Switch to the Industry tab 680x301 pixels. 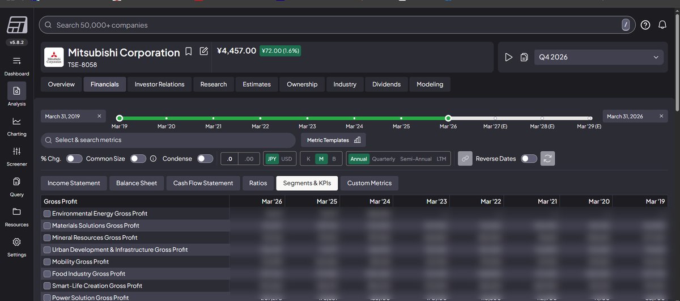point(345,84)
